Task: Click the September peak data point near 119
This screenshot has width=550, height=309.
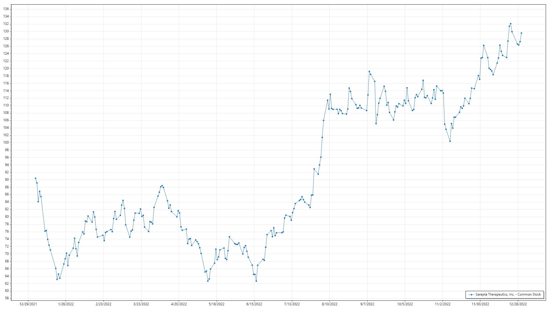Action: coord(369,72)
